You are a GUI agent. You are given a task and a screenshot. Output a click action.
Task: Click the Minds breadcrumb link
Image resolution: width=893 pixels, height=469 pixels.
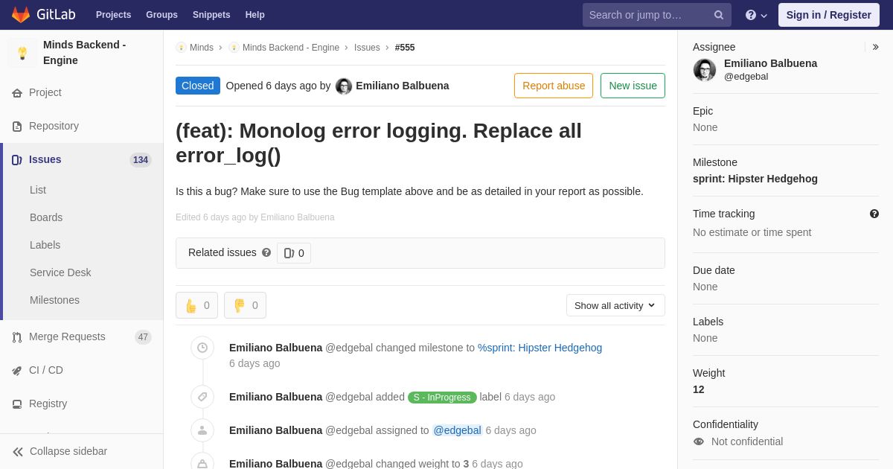point(202,48)
